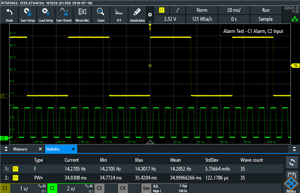
Task: Toggle the Gen waveform generator
Action: [146, 189]
